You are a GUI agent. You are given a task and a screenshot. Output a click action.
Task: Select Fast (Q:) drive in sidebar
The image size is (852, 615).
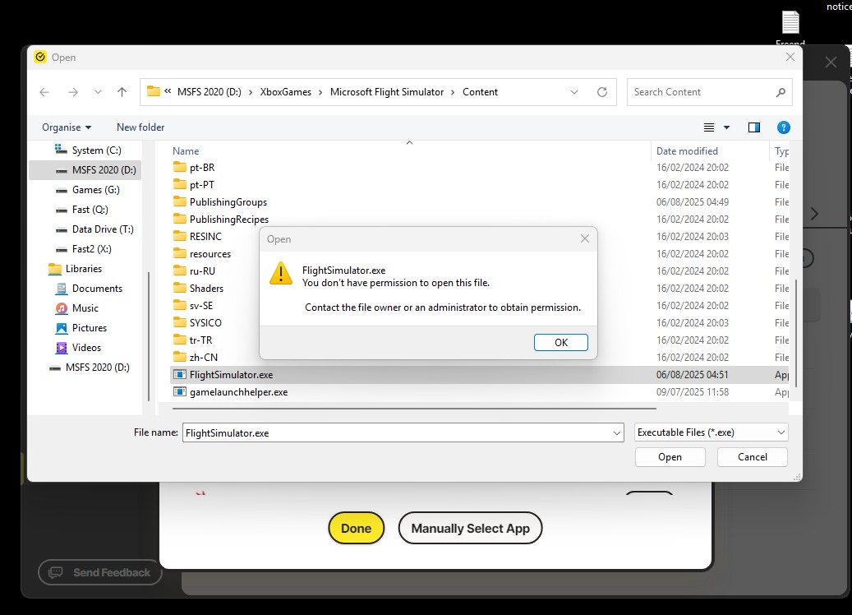pyautogui.click(x=83, y=210)
